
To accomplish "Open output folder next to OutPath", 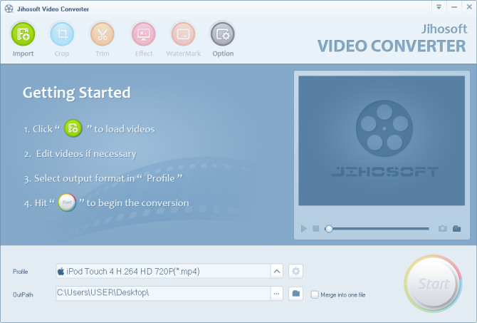I will [x=296, y=293].
